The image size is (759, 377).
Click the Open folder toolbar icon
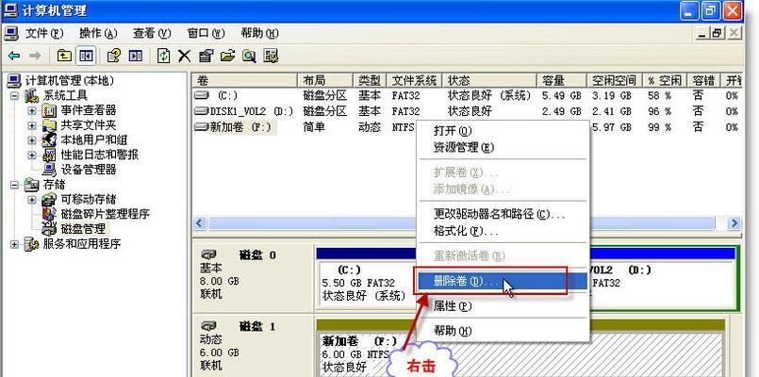227,56
